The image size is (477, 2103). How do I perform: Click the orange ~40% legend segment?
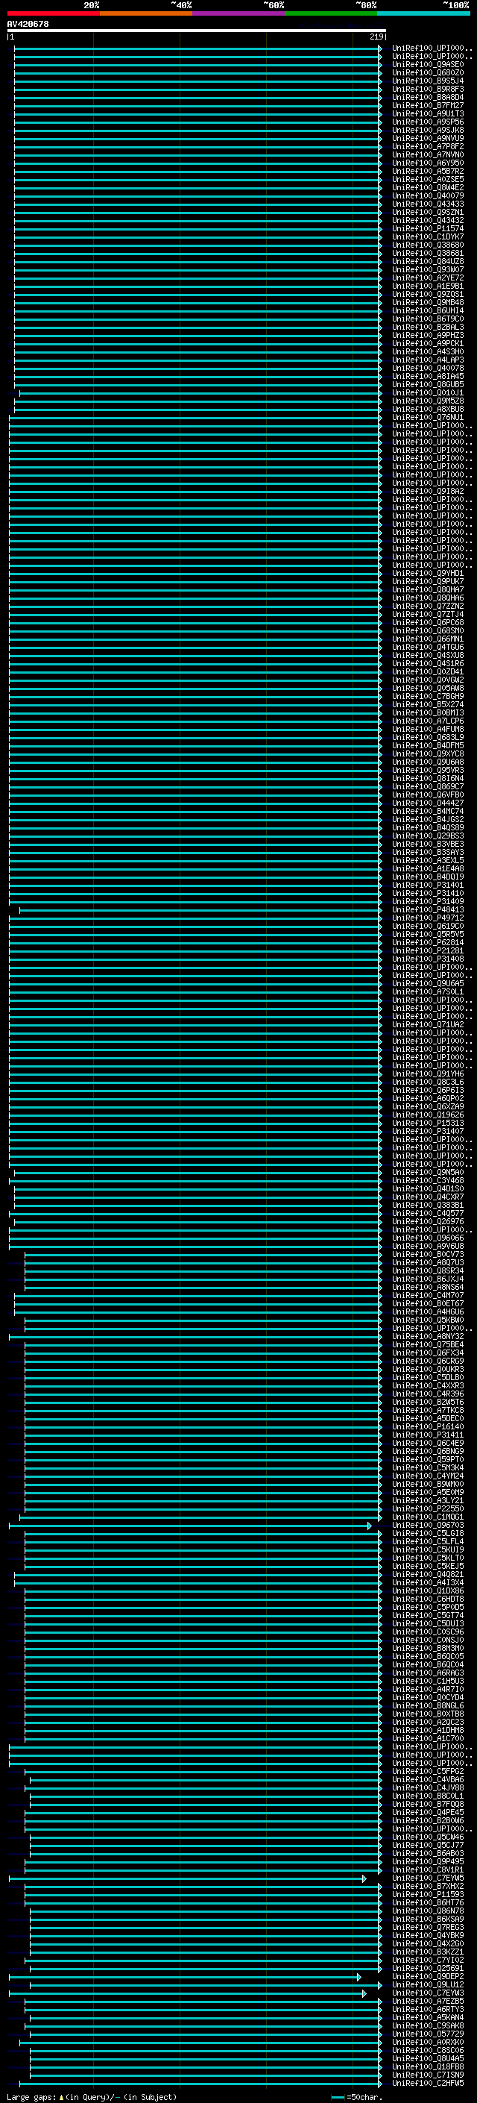(146, 13)
